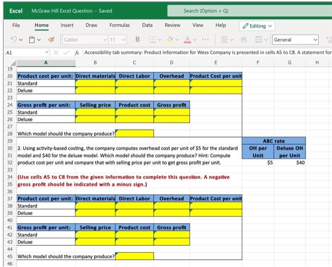Click the 'Gross profit per unit:' header in row 24
This screenshot has width=332, height=267.
tap(46, 105)
